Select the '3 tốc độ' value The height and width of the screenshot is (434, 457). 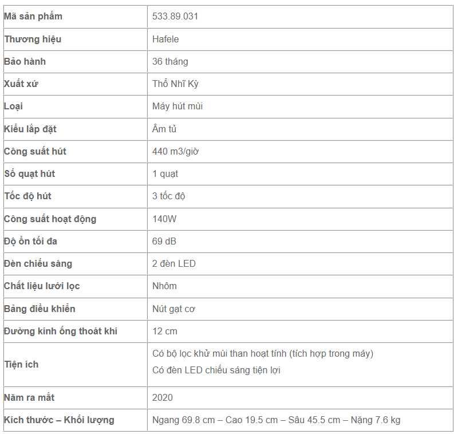(168, 196)
